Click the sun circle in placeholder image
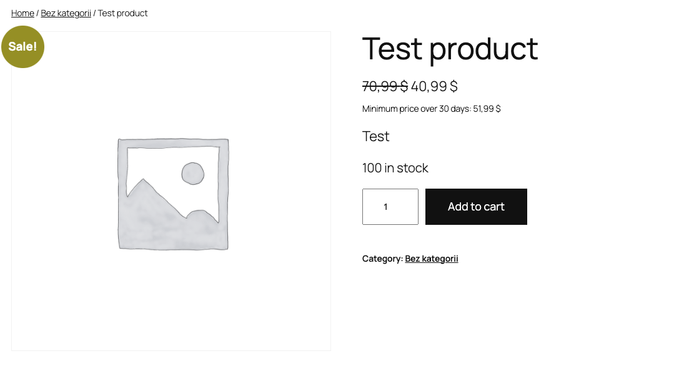The height and width of the screenshot is (371, 694). pyautogui.click(x=193, y=174)
